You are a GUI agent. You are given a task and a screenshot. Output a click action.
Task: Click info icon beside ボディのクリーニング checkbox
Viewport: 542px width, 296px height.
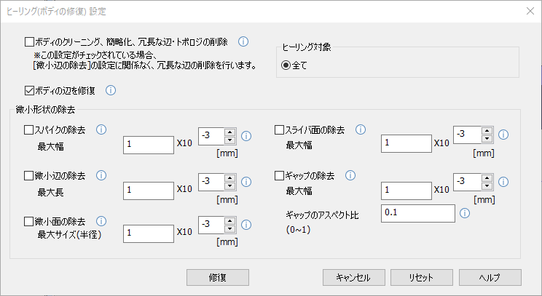coord(244,42)
